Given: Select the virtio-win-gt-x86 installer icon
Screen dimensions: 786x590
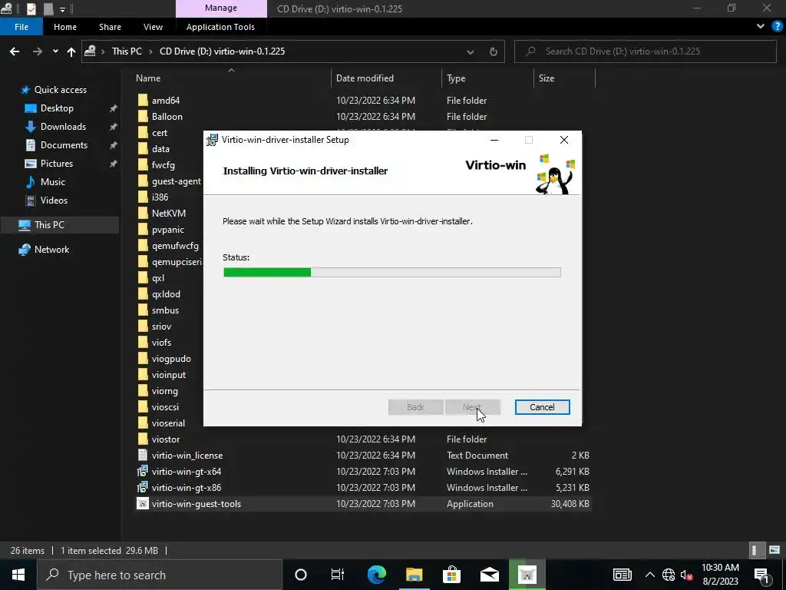Looking at the screenshot, I should pos(143,487).
